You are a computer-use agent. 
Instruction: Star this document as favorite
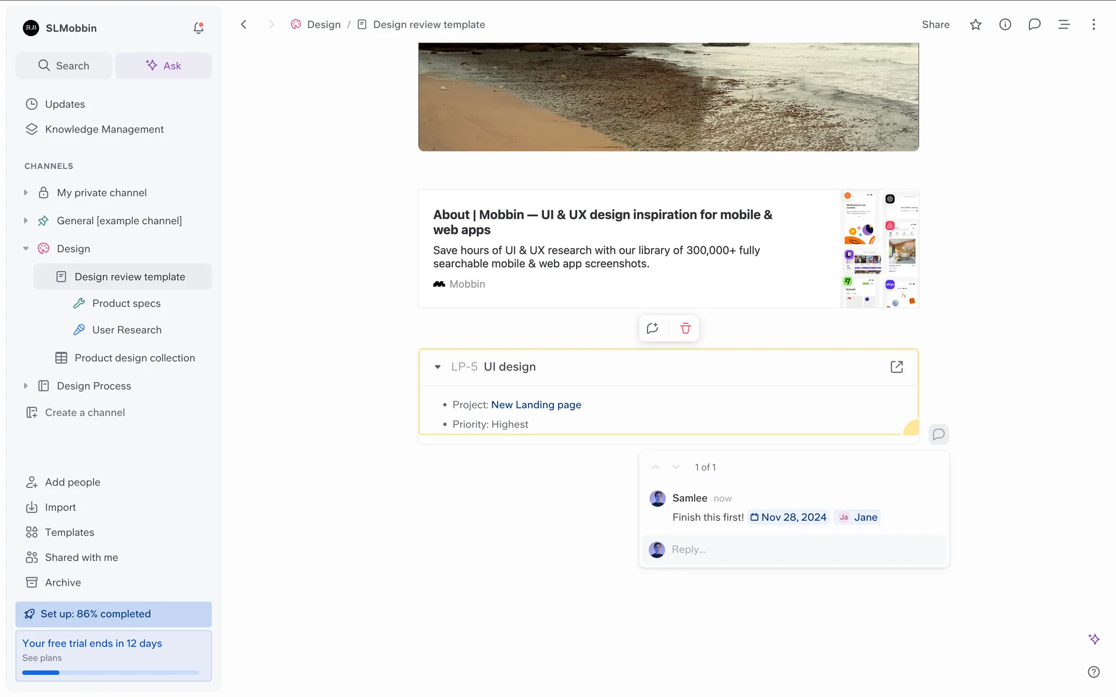[975, 24]
